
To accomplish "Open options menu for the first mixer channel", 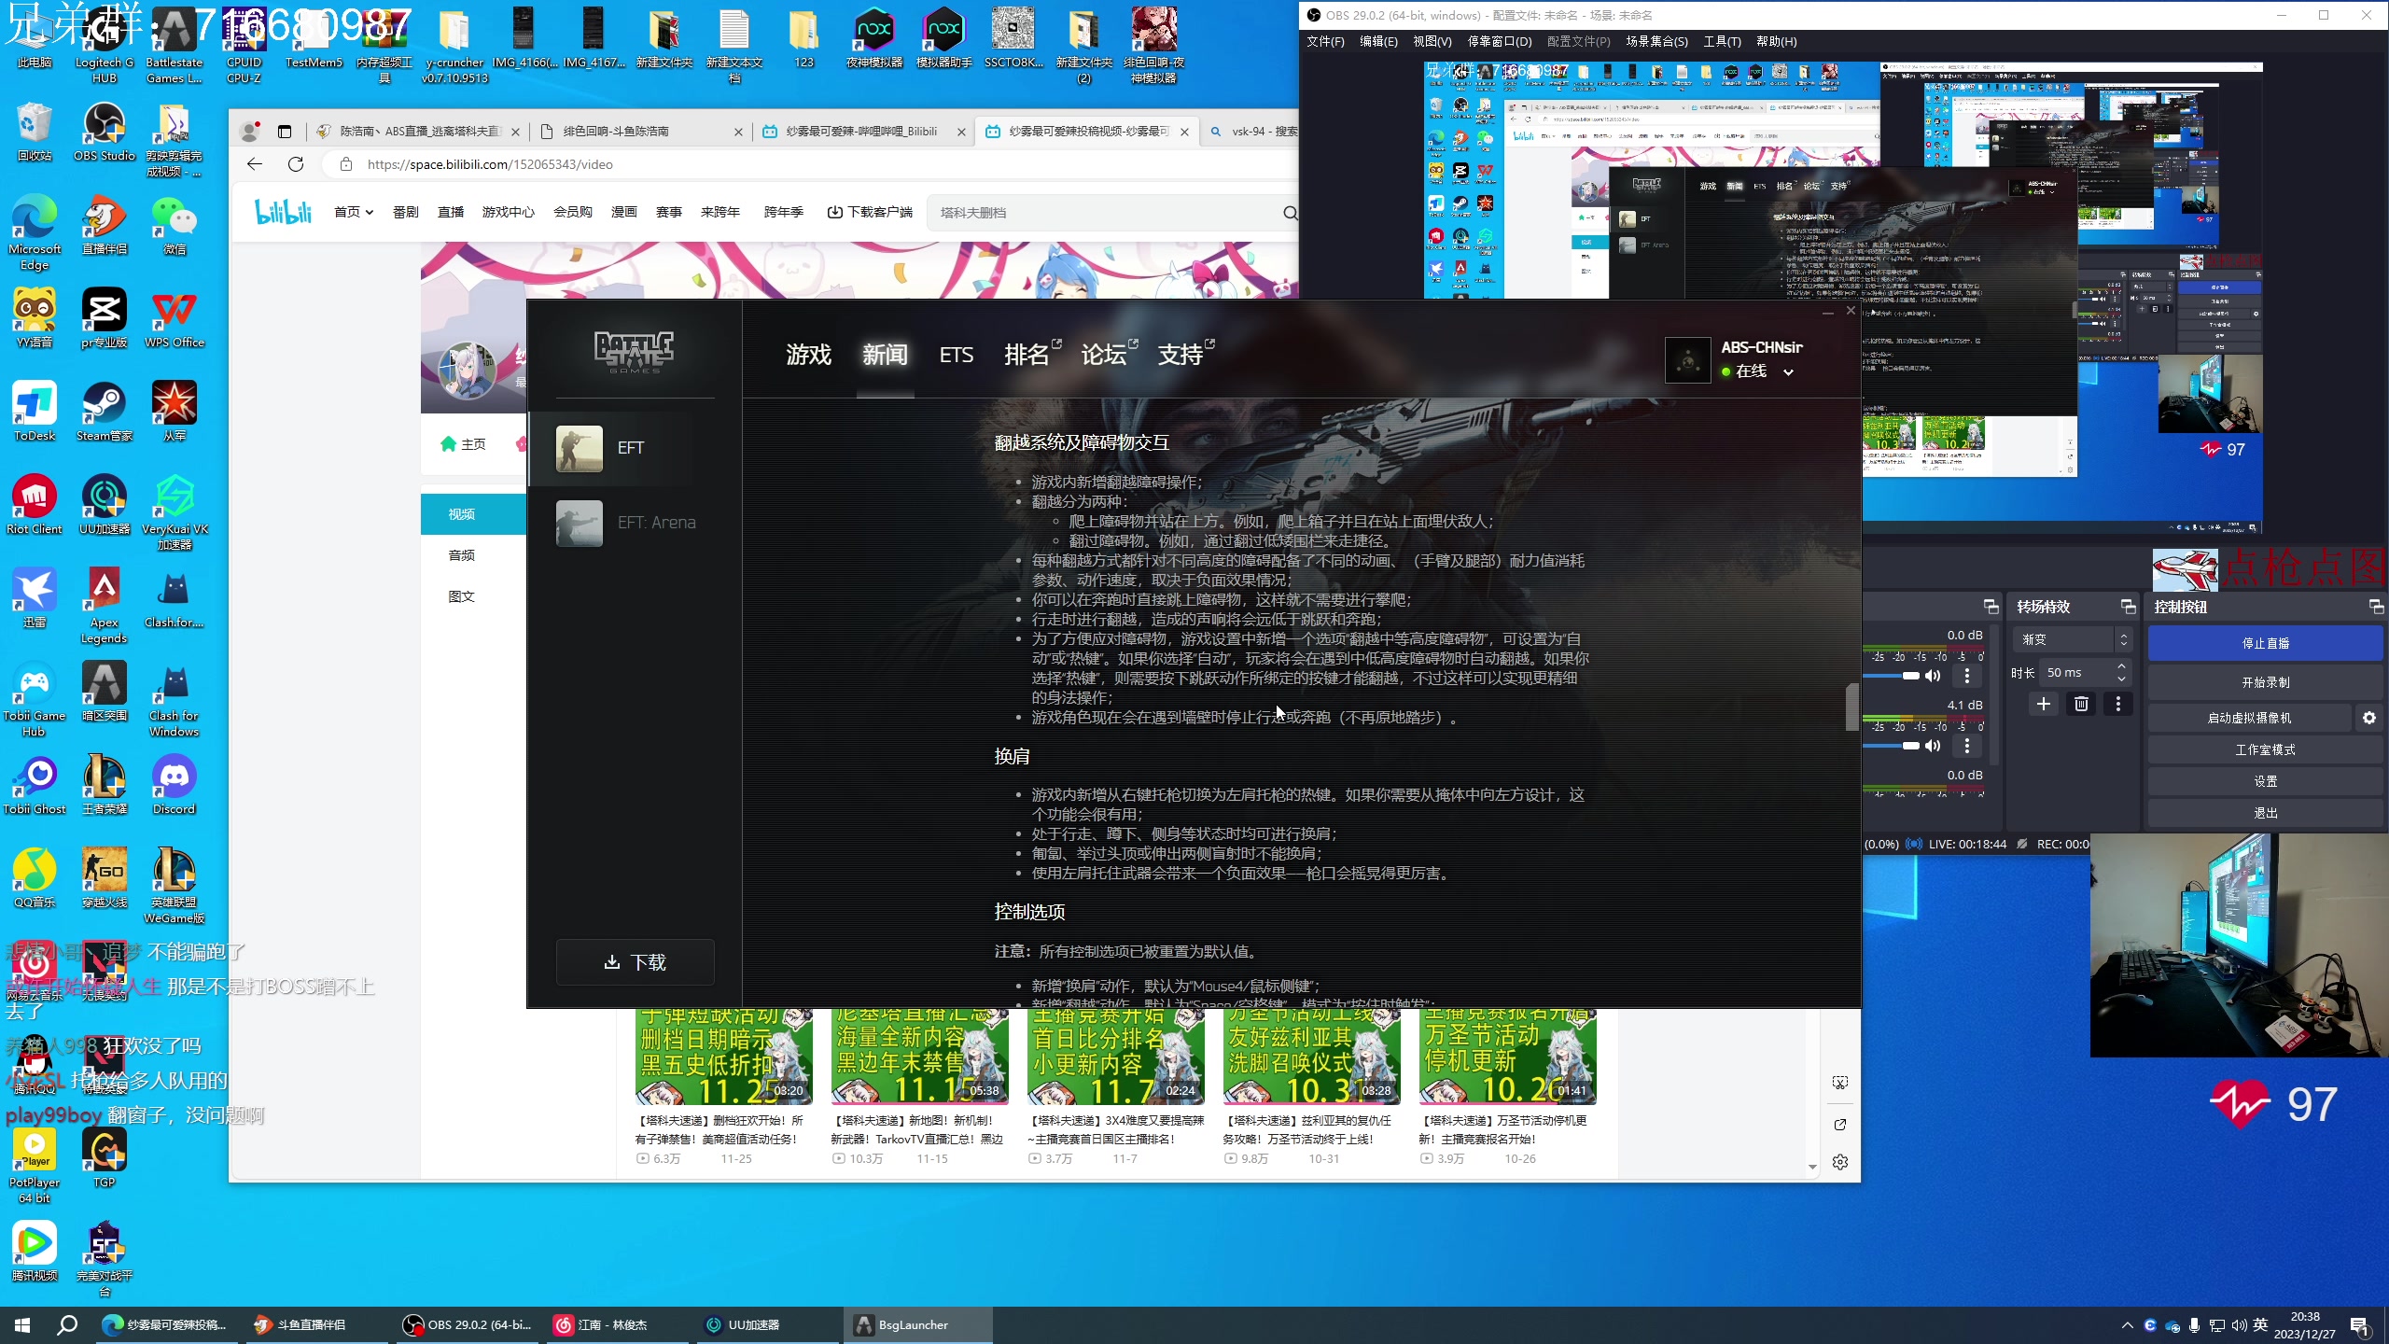I will click(1967, 676).
